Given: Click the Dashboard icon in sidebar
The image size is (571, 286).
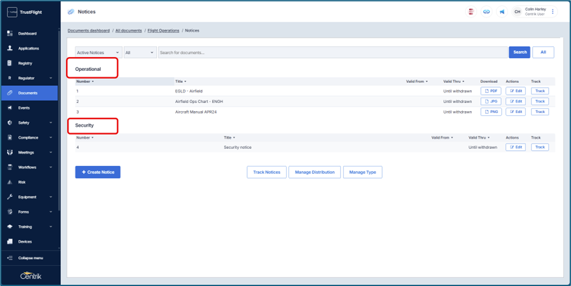Looking at the screenshot, I should [x=10, y=34].
